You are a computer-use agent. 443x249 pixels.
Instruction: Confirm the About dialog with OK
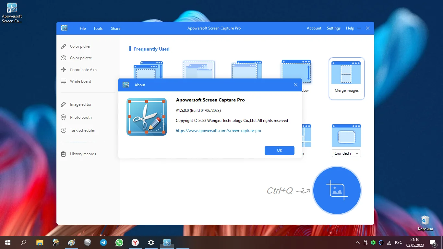[x=280, y=150]
